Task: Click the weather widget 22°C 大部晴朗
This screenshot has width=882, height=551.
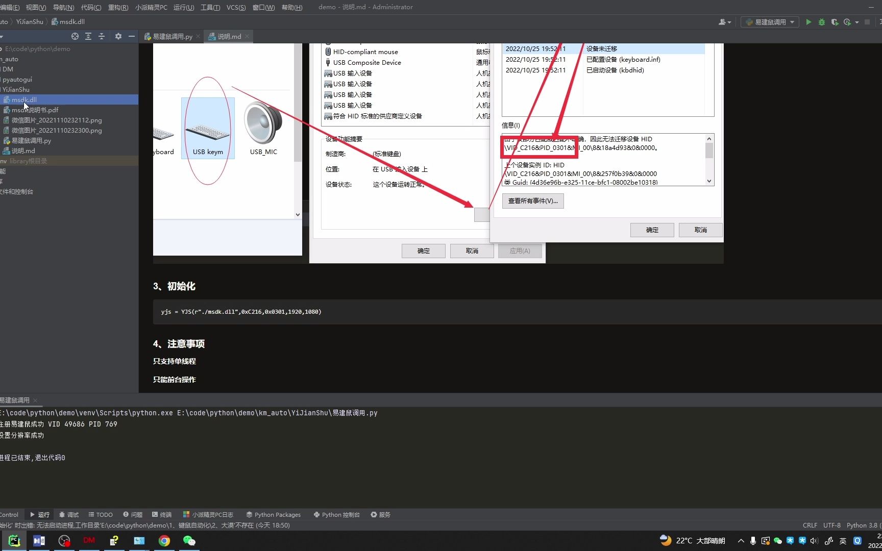Action: (693, 540)
